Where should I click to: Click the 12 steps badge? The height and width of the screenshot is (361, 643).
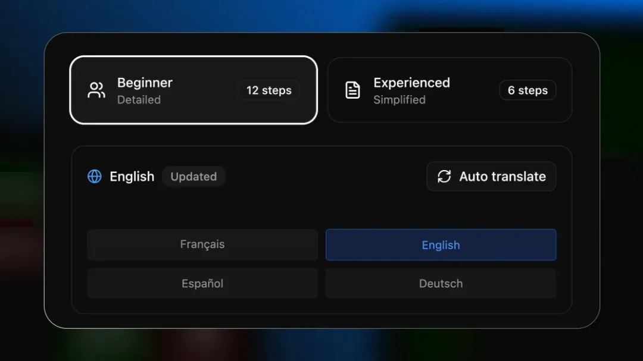(x=269, y=90)
